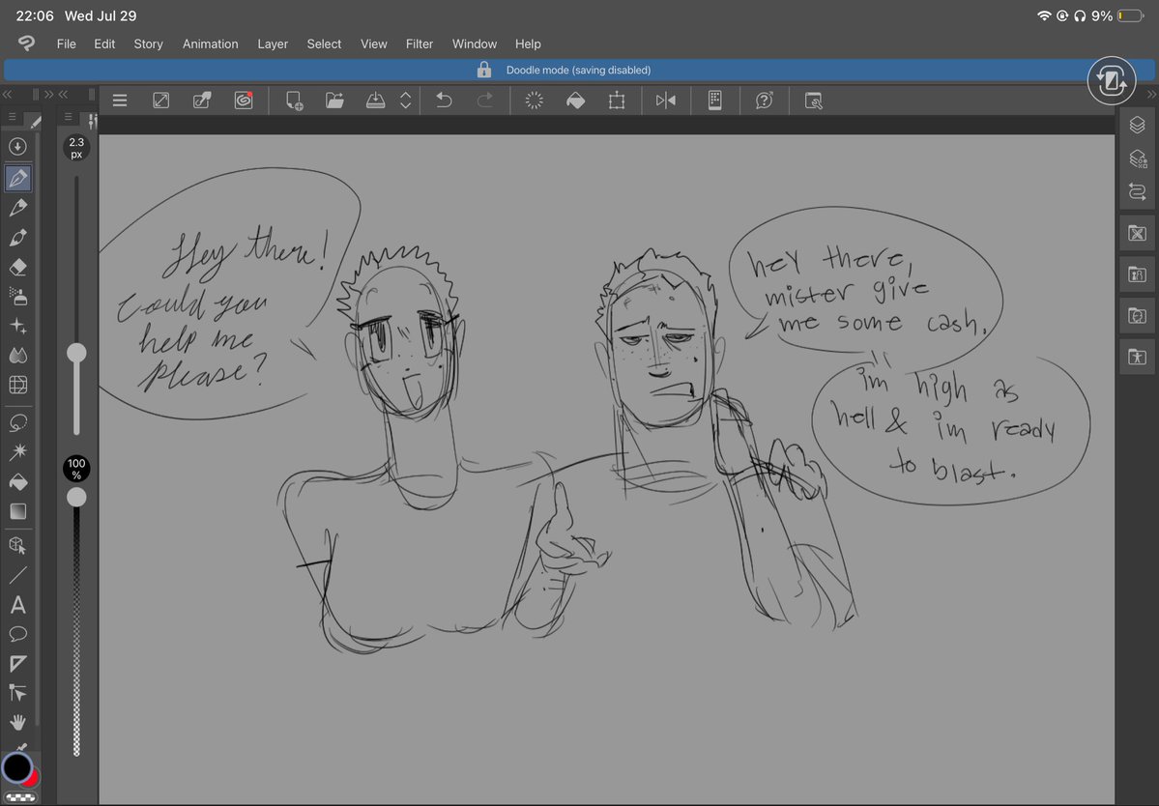Open the Layer property palette icon
This screenshot has height=806, width=1159.
coord(1138,158)
